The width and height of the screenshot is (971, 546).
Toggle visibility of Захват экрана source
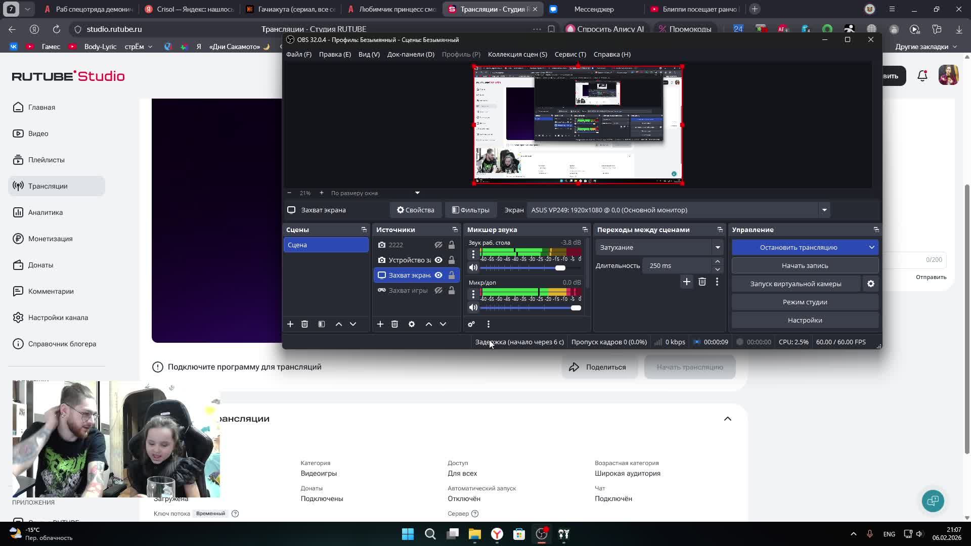tap(438, 275)
